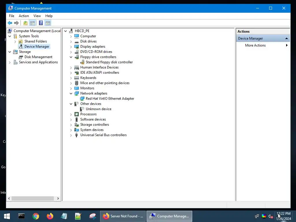Click the left pane scroll-left arrow
The width and height of the screenshot is (296, 222).
click(9, 198)
